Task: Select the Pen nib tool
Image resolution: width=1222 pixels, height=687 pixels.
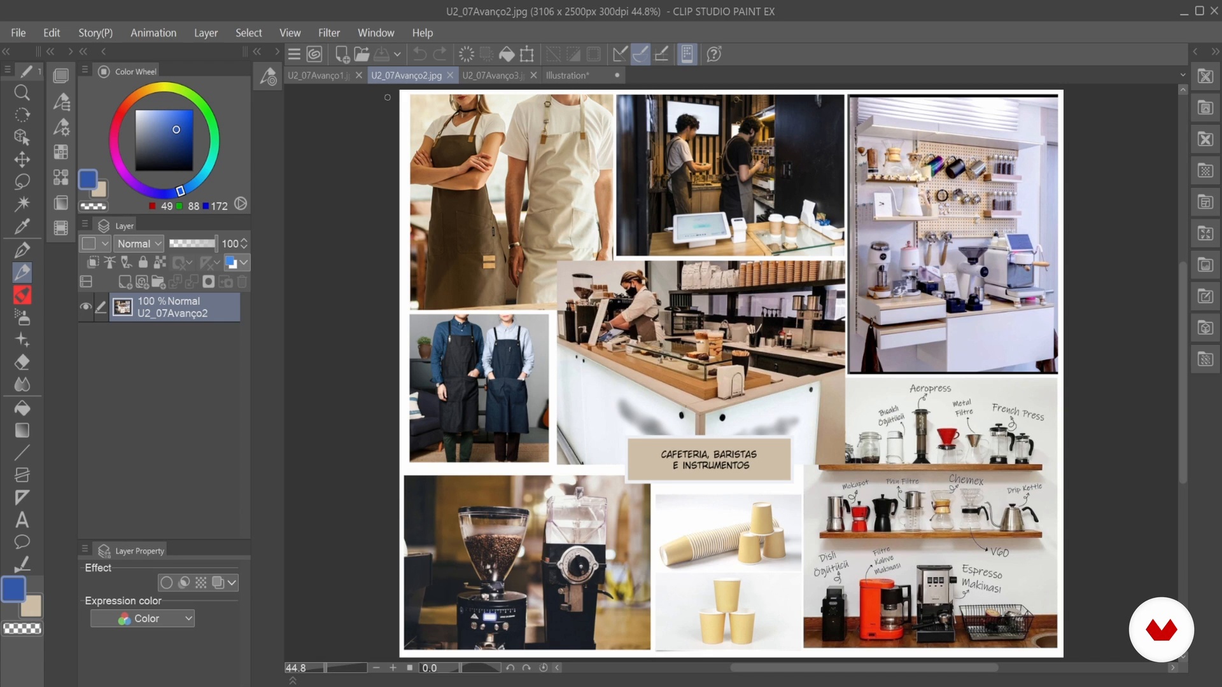Action: 22,250
